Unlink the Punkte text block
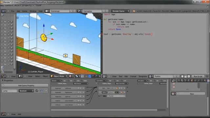This screenshot has width=210, height=118. pos(178,76)
